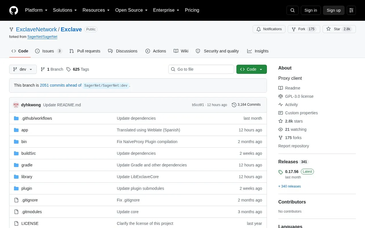This screenshot has height=228, width=365.
Task: Open the GPL-3.0 license link
Action: click(x=296, y=96)
